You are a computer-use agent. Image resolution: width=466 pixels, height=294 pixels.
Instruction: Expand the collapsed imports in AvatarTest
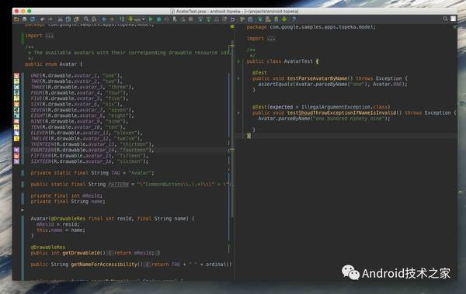[x=271, y=39]
